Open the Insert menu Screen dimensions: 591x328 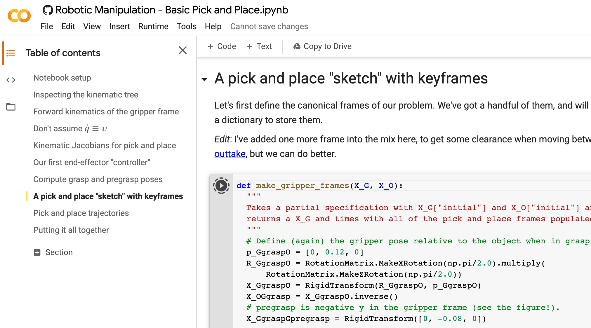[x=119, y=26]
